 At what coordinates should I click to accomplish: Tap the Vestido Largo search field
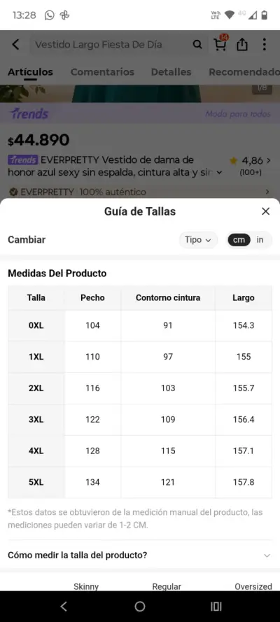pyautogui.click(x=111, y=45)
